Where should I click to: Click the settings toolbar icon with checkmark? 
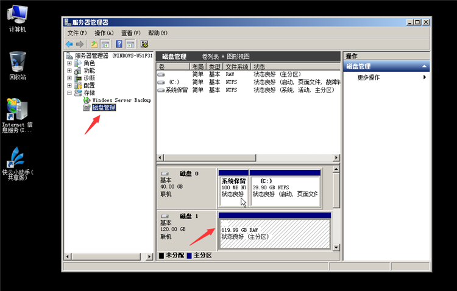(x=145, y=44)
